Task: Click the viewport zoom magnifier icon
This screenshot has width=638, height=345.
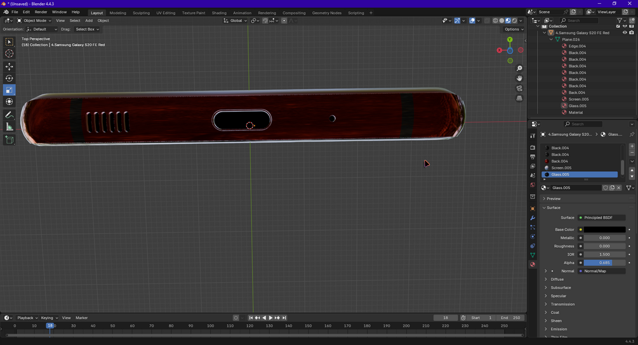Action: tap(519, 68)
